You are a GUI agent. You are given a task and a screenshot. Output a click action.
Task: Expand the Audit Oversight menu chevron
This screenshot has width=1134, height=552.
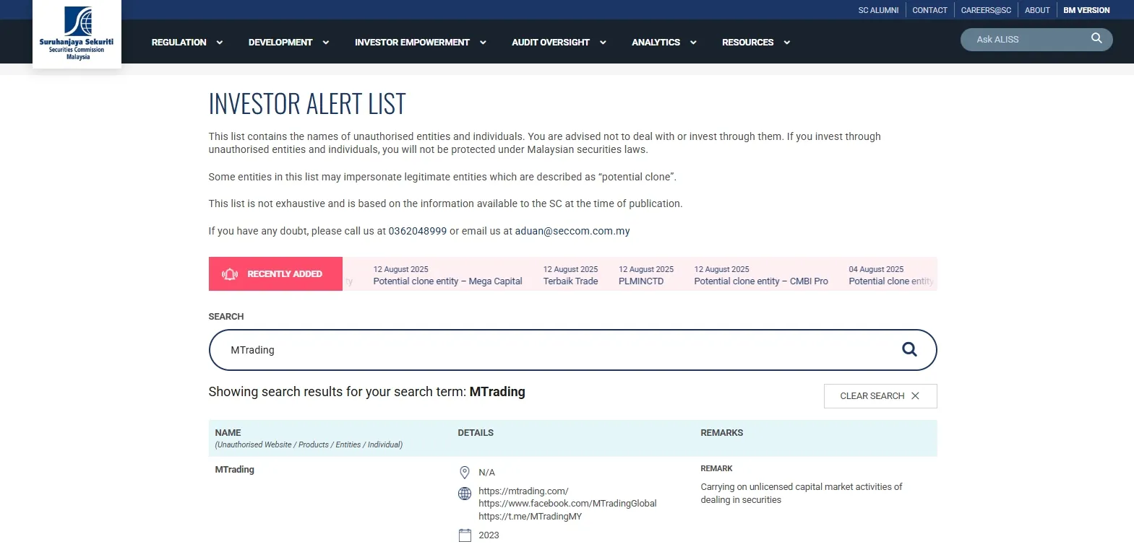(x=603, y=43)
